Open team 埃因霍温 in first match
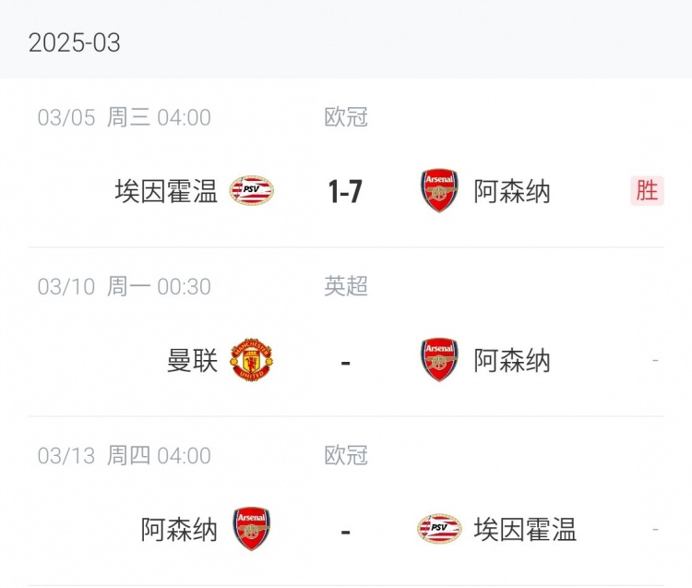This screenshot has height=588, width=692. pos(166,191)
